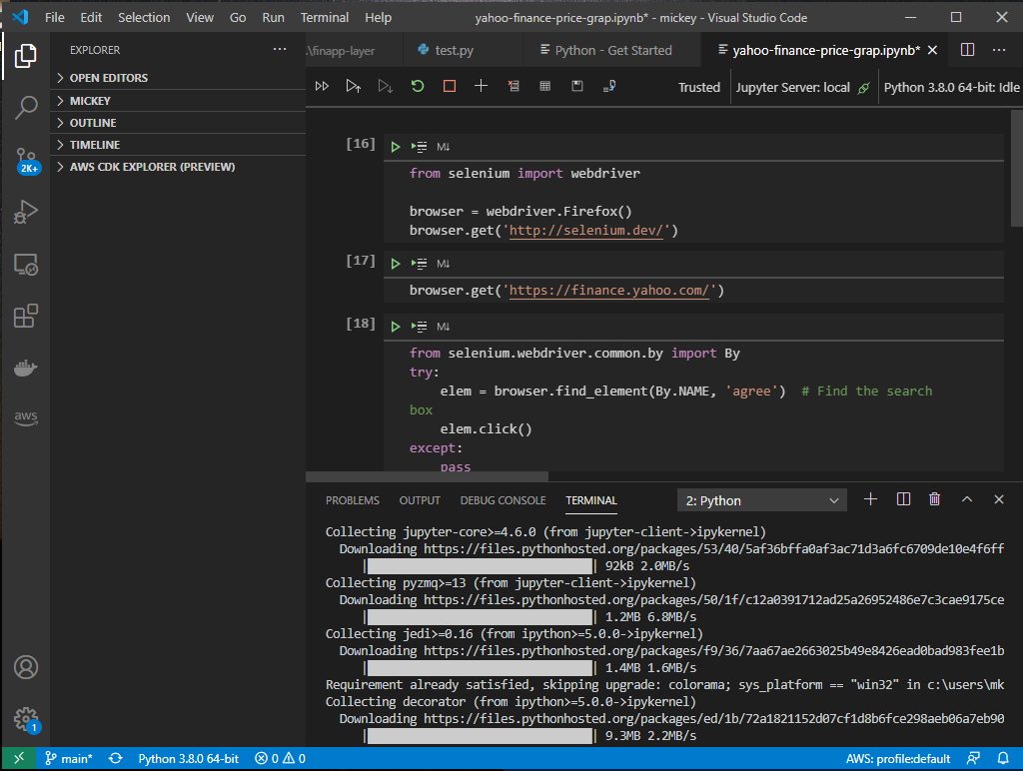Toggle panel maximize with the chevron

[x=966, y=499]
